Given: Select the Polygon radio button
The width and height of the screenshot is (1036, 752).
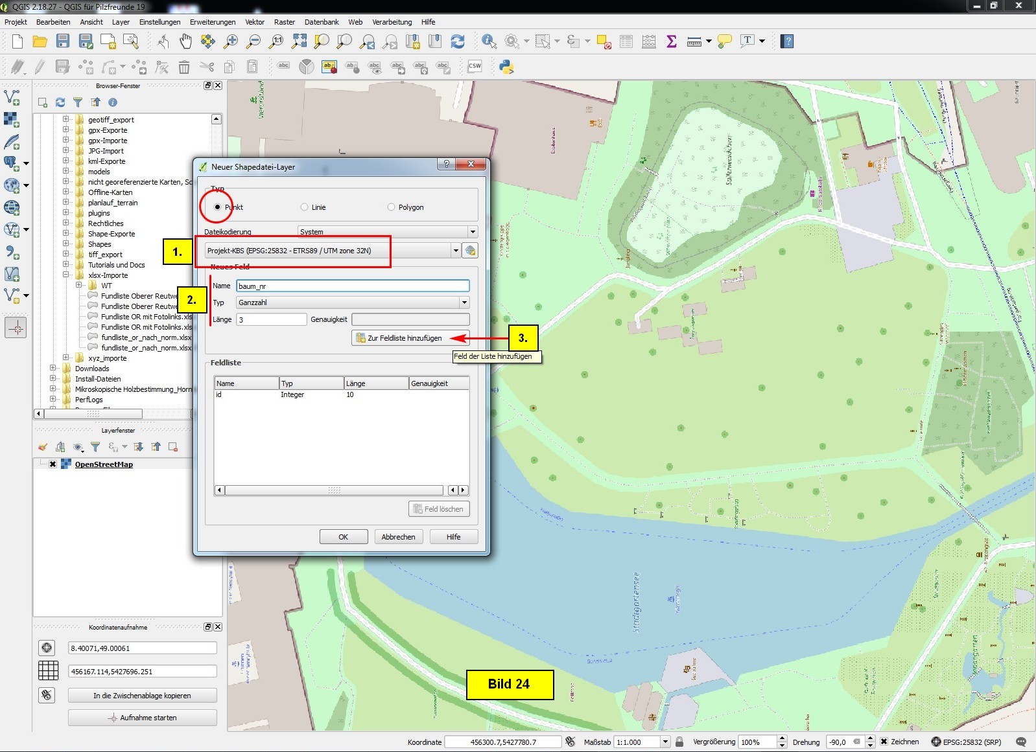Looking at the screenshot, I should [x=391, y=207].
